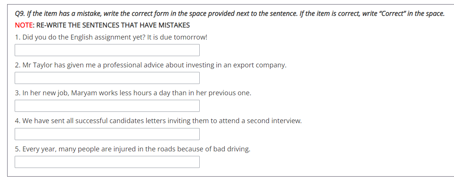Click the words 'successful candidates' in sentence 4
This screenshot has height=180, width=454.
click(x=107, y=121)
